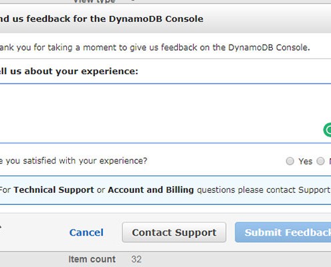The width and height of the screenshot is (331, 267).
Task: Click the word Support ending the info note
Action: [x=314, y=190]
